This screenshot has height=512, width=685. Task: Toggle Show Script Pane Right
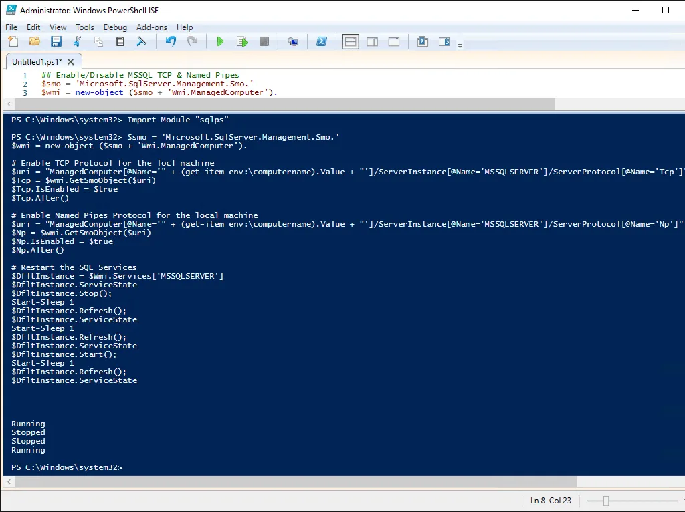point(372,41)
